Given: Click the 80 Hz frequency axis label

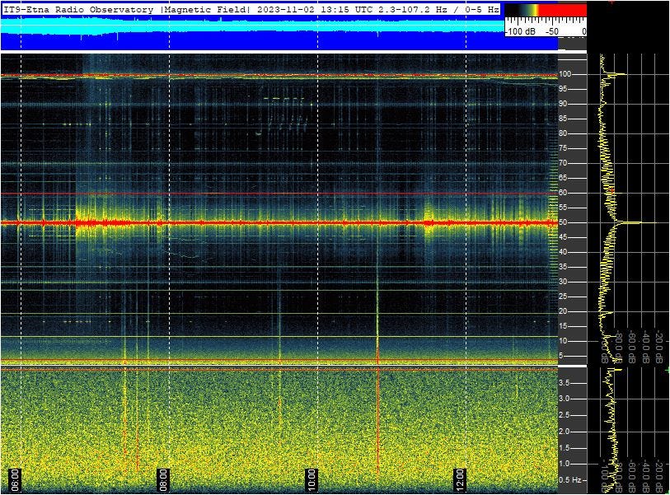Looking at the screenshot, I should (563, 133).
